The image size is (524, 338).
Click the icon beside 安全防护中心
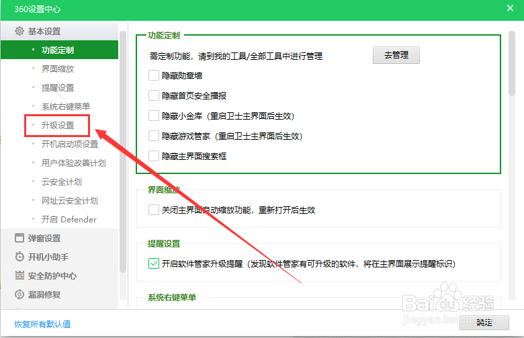click(x=19, y=276)
